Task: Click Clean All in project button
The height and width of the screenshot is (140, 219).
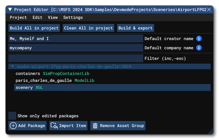Action: (88, 28)
